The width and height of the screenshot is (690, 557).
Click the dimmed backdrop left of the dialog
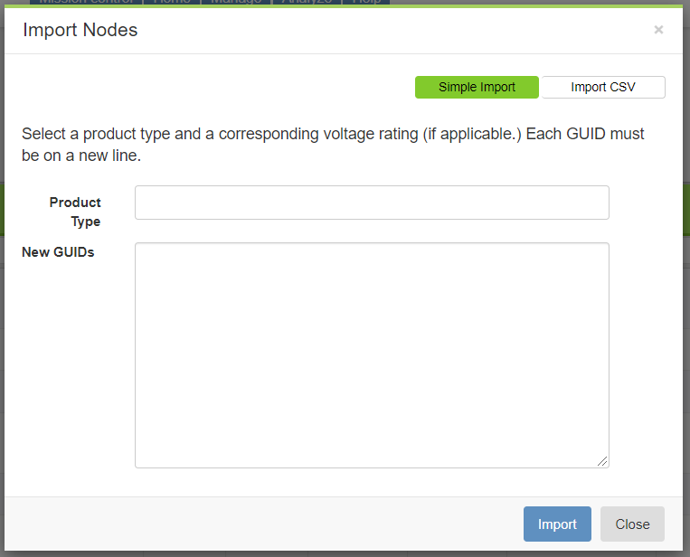coord(2,271)
